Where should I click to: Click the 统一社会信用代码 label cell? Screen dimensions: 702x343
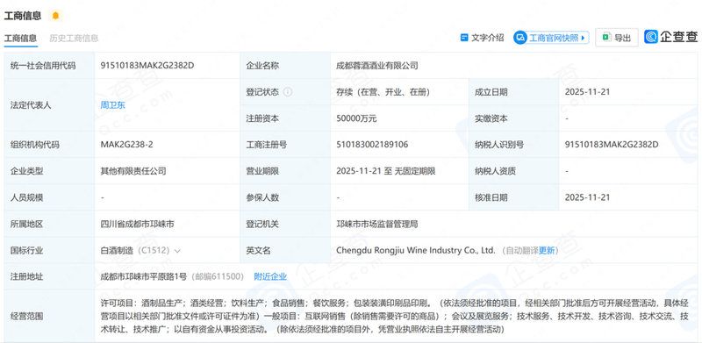49,66
